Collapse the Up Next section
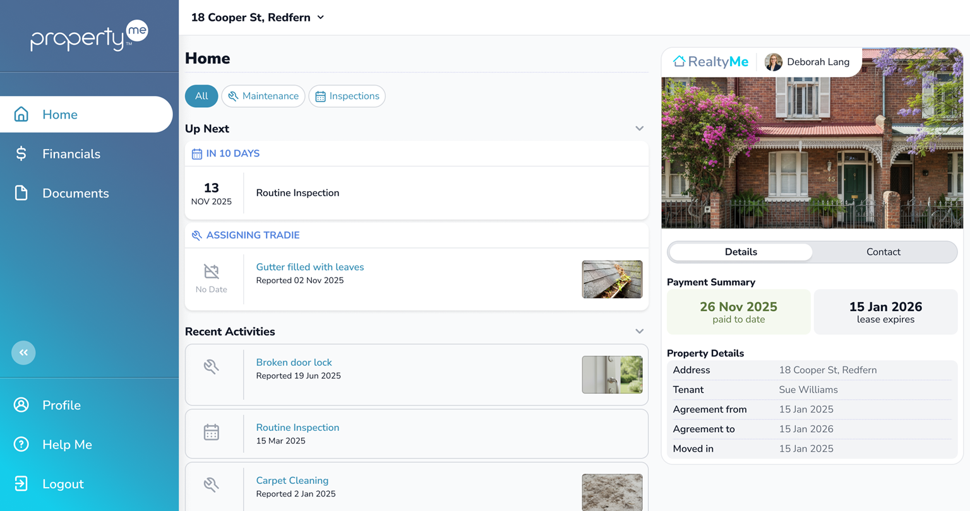The width and height of the screenshot is (970, 511). (639, 129)
